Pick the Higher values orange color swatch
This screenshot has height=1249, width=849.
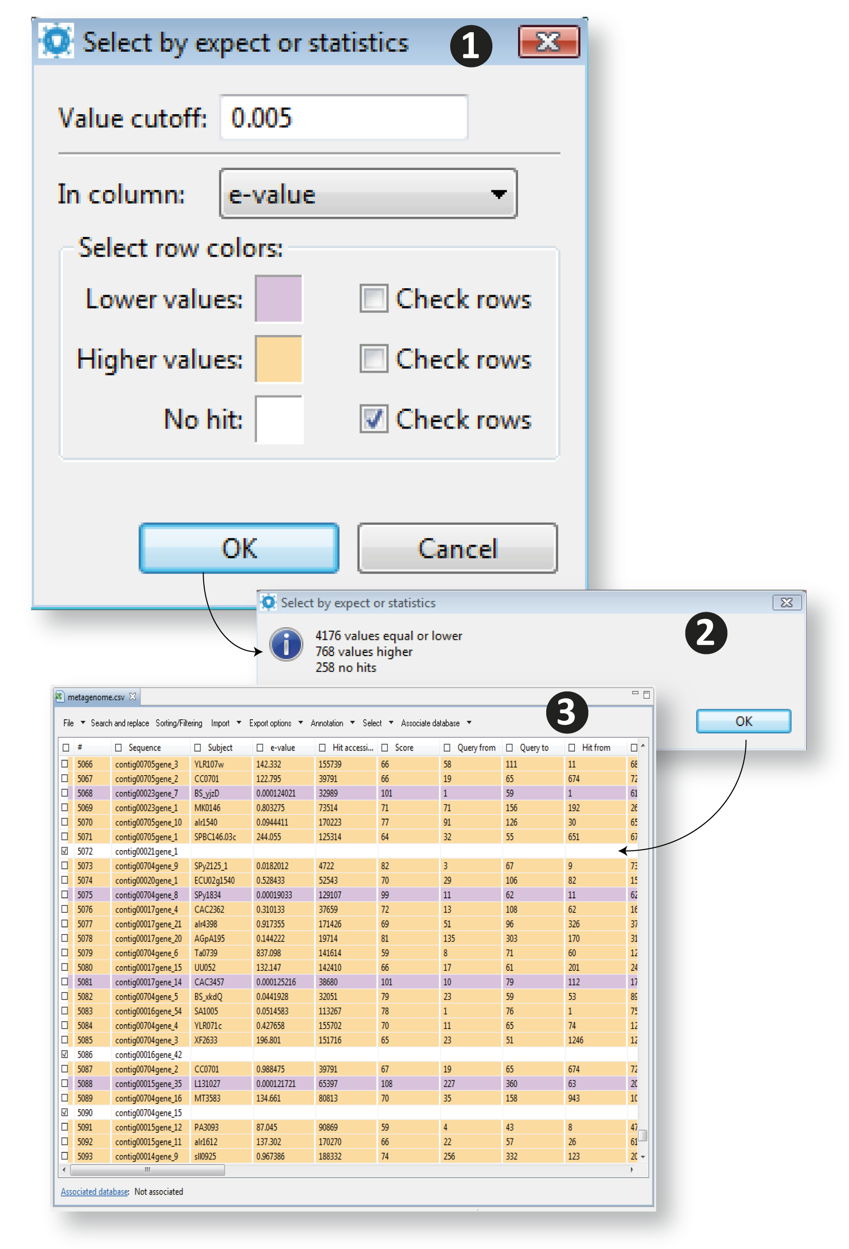[278, 359]
